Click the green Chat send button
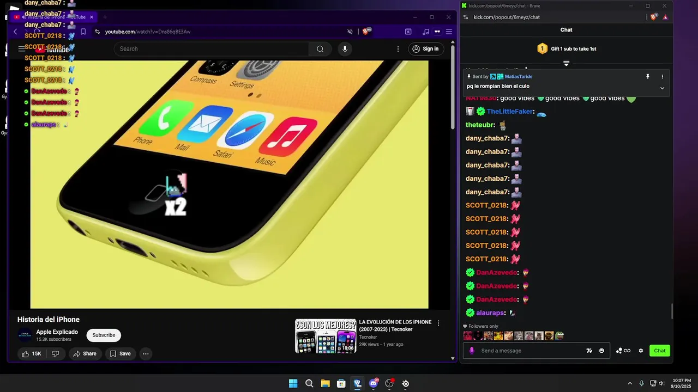Viewport: 698px width, 392px height. [x=660, y=351]
